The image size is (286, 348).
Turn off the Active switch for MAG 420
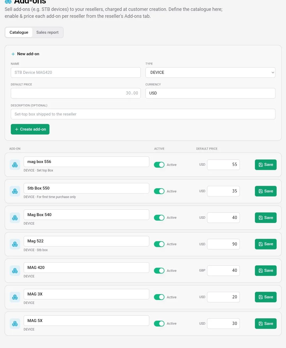(159, 270)
